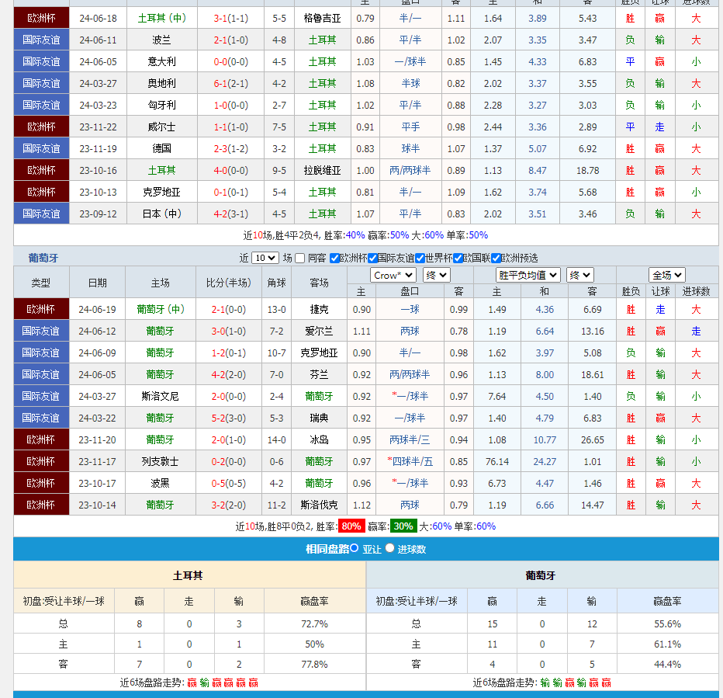Uncheck the 欧洲杯 match type filter
723x698 pixels.
335,259
